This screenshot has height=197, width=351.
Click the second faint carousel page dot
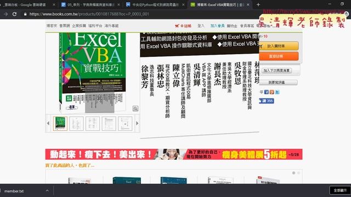tap(298, 173)
